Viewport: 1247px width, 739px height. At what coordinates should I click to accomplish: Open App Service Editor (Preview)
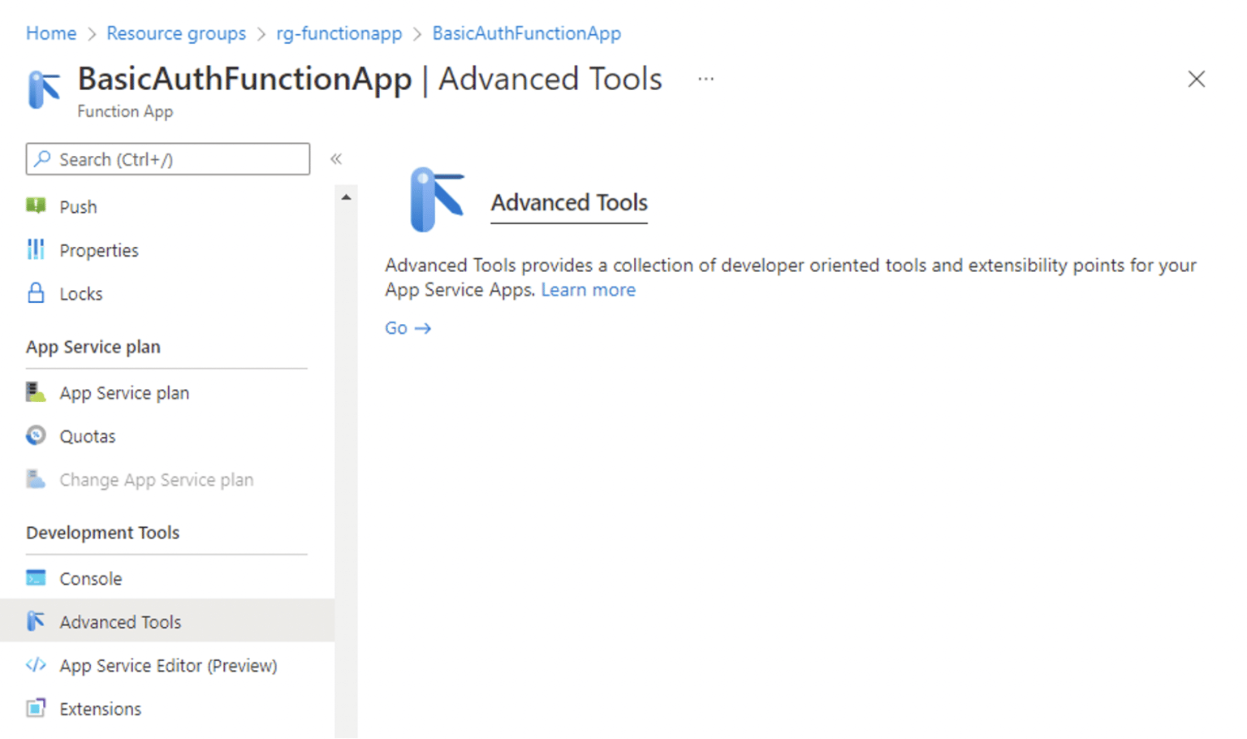[167, 665]
